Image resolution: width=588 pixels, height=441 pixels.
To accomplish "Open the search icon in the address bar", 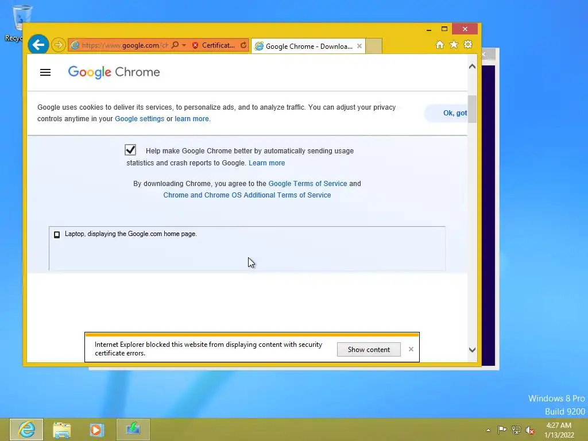I will coord(175,45).
